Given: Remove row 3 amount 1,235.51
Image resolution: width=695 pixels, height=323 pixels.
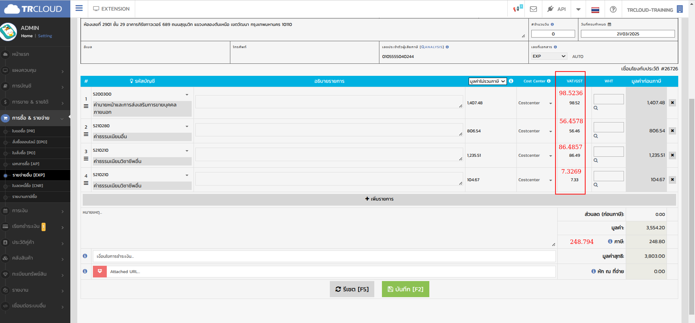Looking at the screenshot, I should point(672,155).
